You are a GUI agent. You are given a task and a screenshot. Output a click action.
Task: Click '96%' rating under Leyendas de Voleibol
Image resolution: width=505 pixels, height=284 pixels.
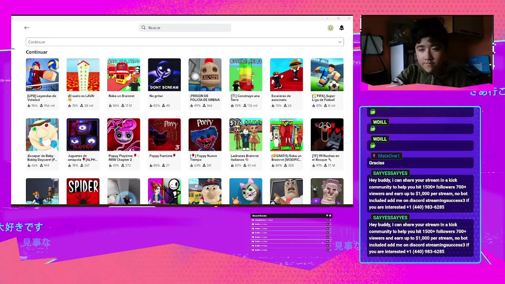(34, 106)
